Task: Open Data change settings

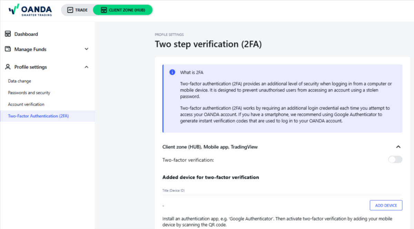Action: pyautogui.click(x=20, y=81)
